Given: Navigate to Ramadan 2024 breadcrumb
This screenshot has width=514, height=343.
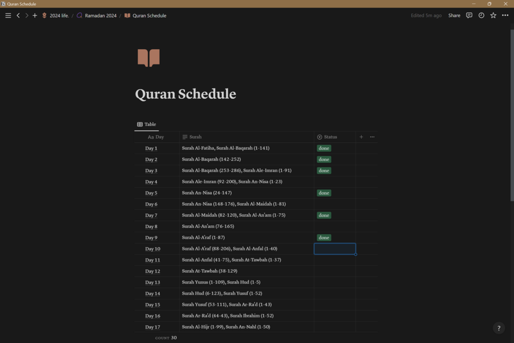Looking at the screenshot, I should (97, 15).
